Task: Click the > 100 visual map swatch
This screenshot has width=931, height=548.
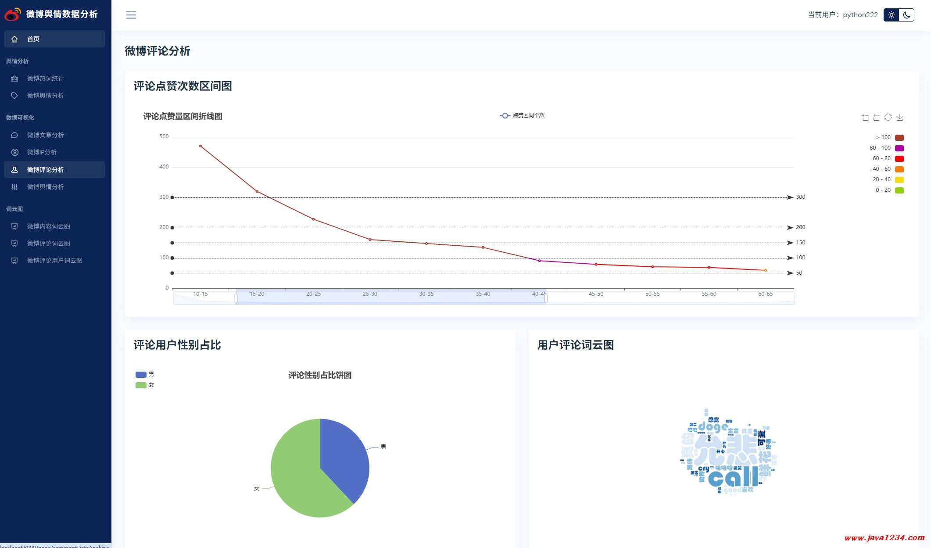Action: (x=899, y=137)
